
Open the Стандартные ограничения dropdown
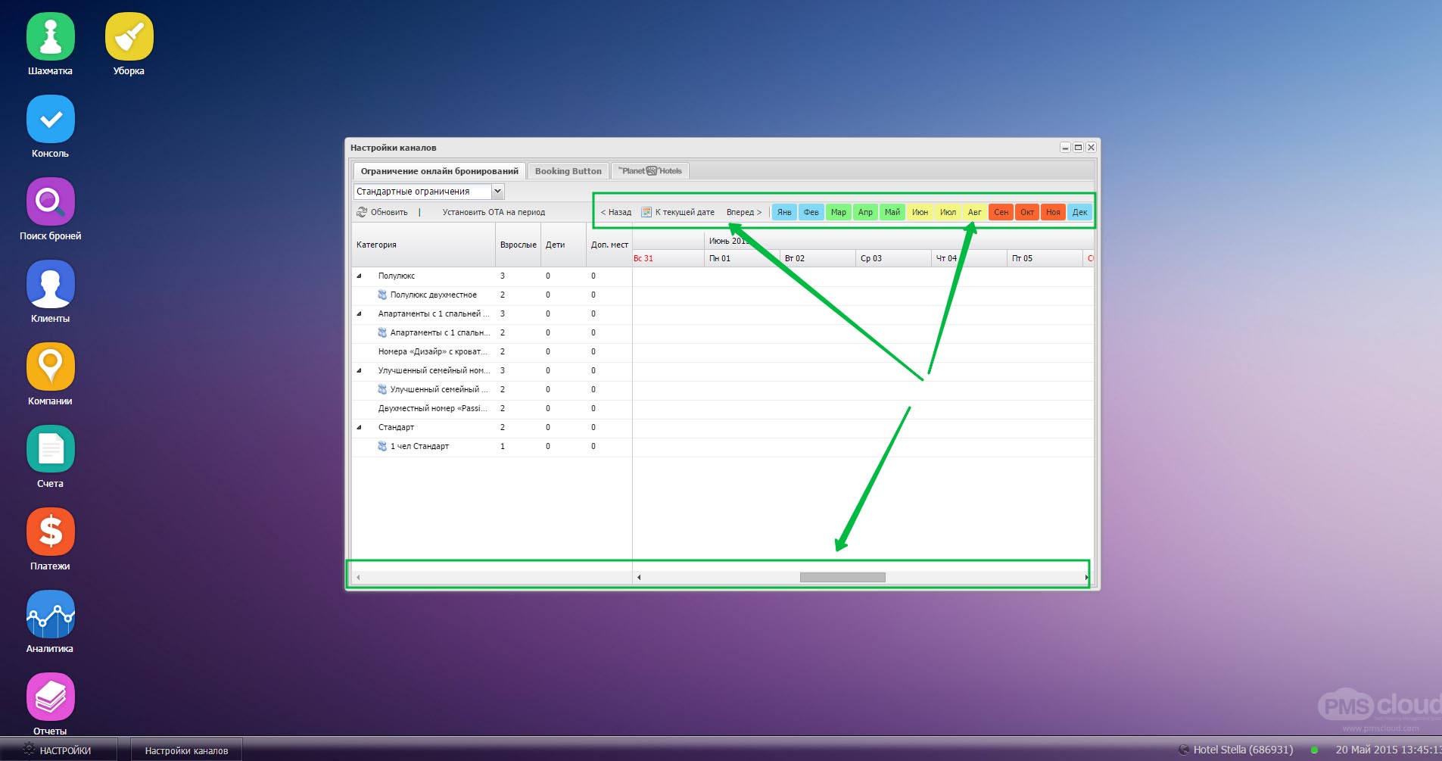point(497,192)
